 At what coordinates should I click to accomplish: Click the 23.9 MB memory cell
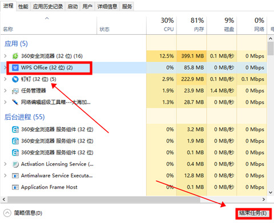[x=191, y=91]
